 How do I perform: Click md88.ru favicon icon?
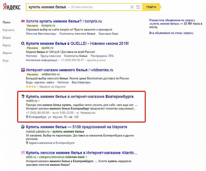[23, 96]
